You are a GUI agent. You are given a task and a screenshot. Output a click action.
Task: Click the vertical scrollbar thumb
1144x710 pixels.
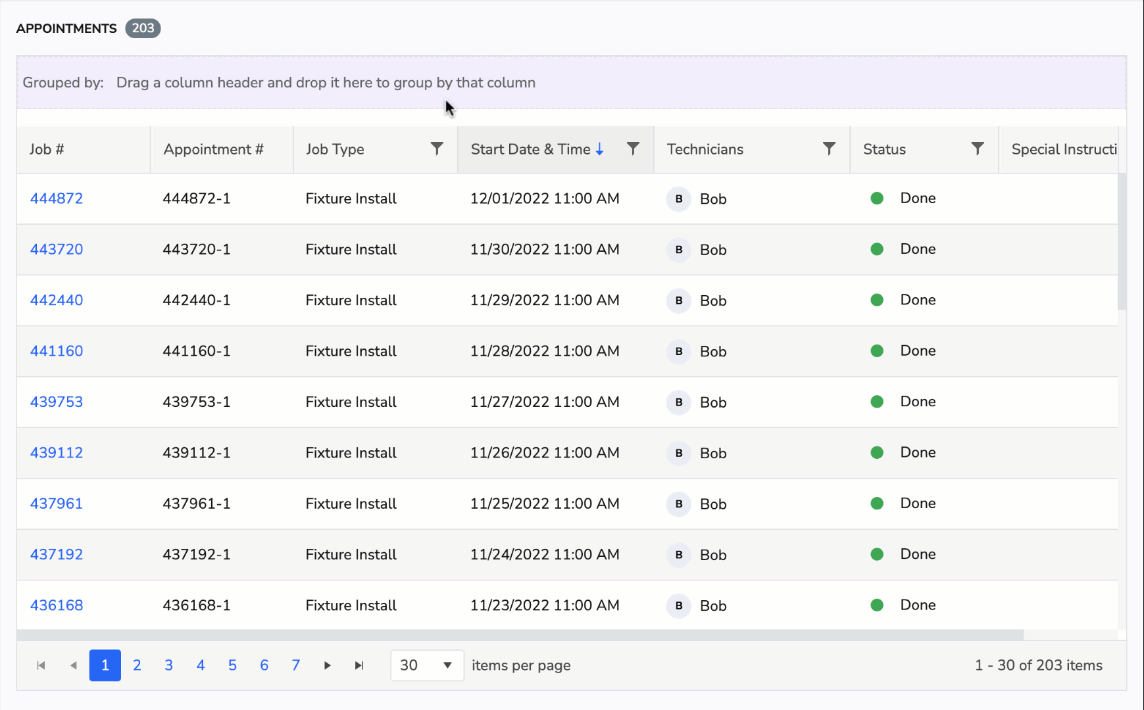pyautogui.click(x=1122, y=241)
